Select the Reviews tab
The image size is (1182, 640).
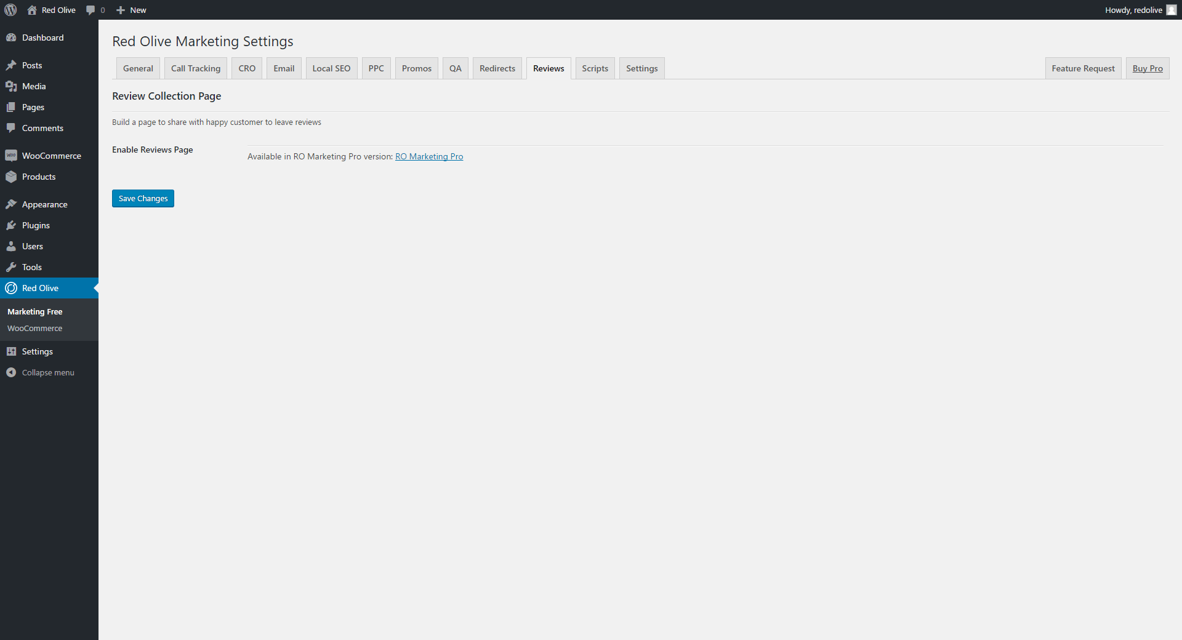click(x=549, y=68)
